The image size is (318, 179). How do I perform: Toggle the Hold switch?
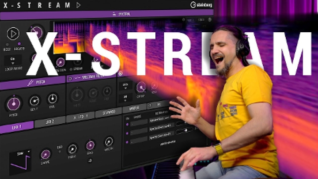(x=7, y=44)
